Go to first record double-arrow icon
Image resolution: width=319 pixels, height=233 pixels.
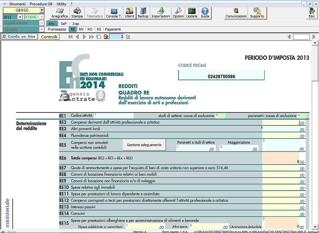pyautogui.click(x=70, y=37)
